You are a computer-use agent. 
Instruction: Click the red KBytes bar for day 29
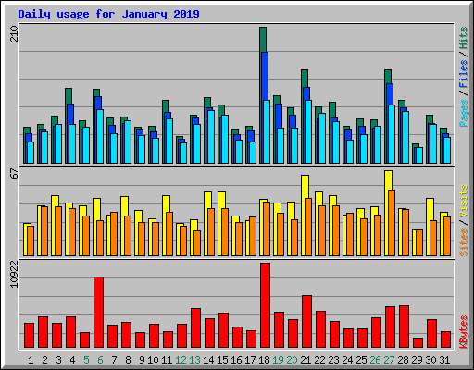[418, 342]
